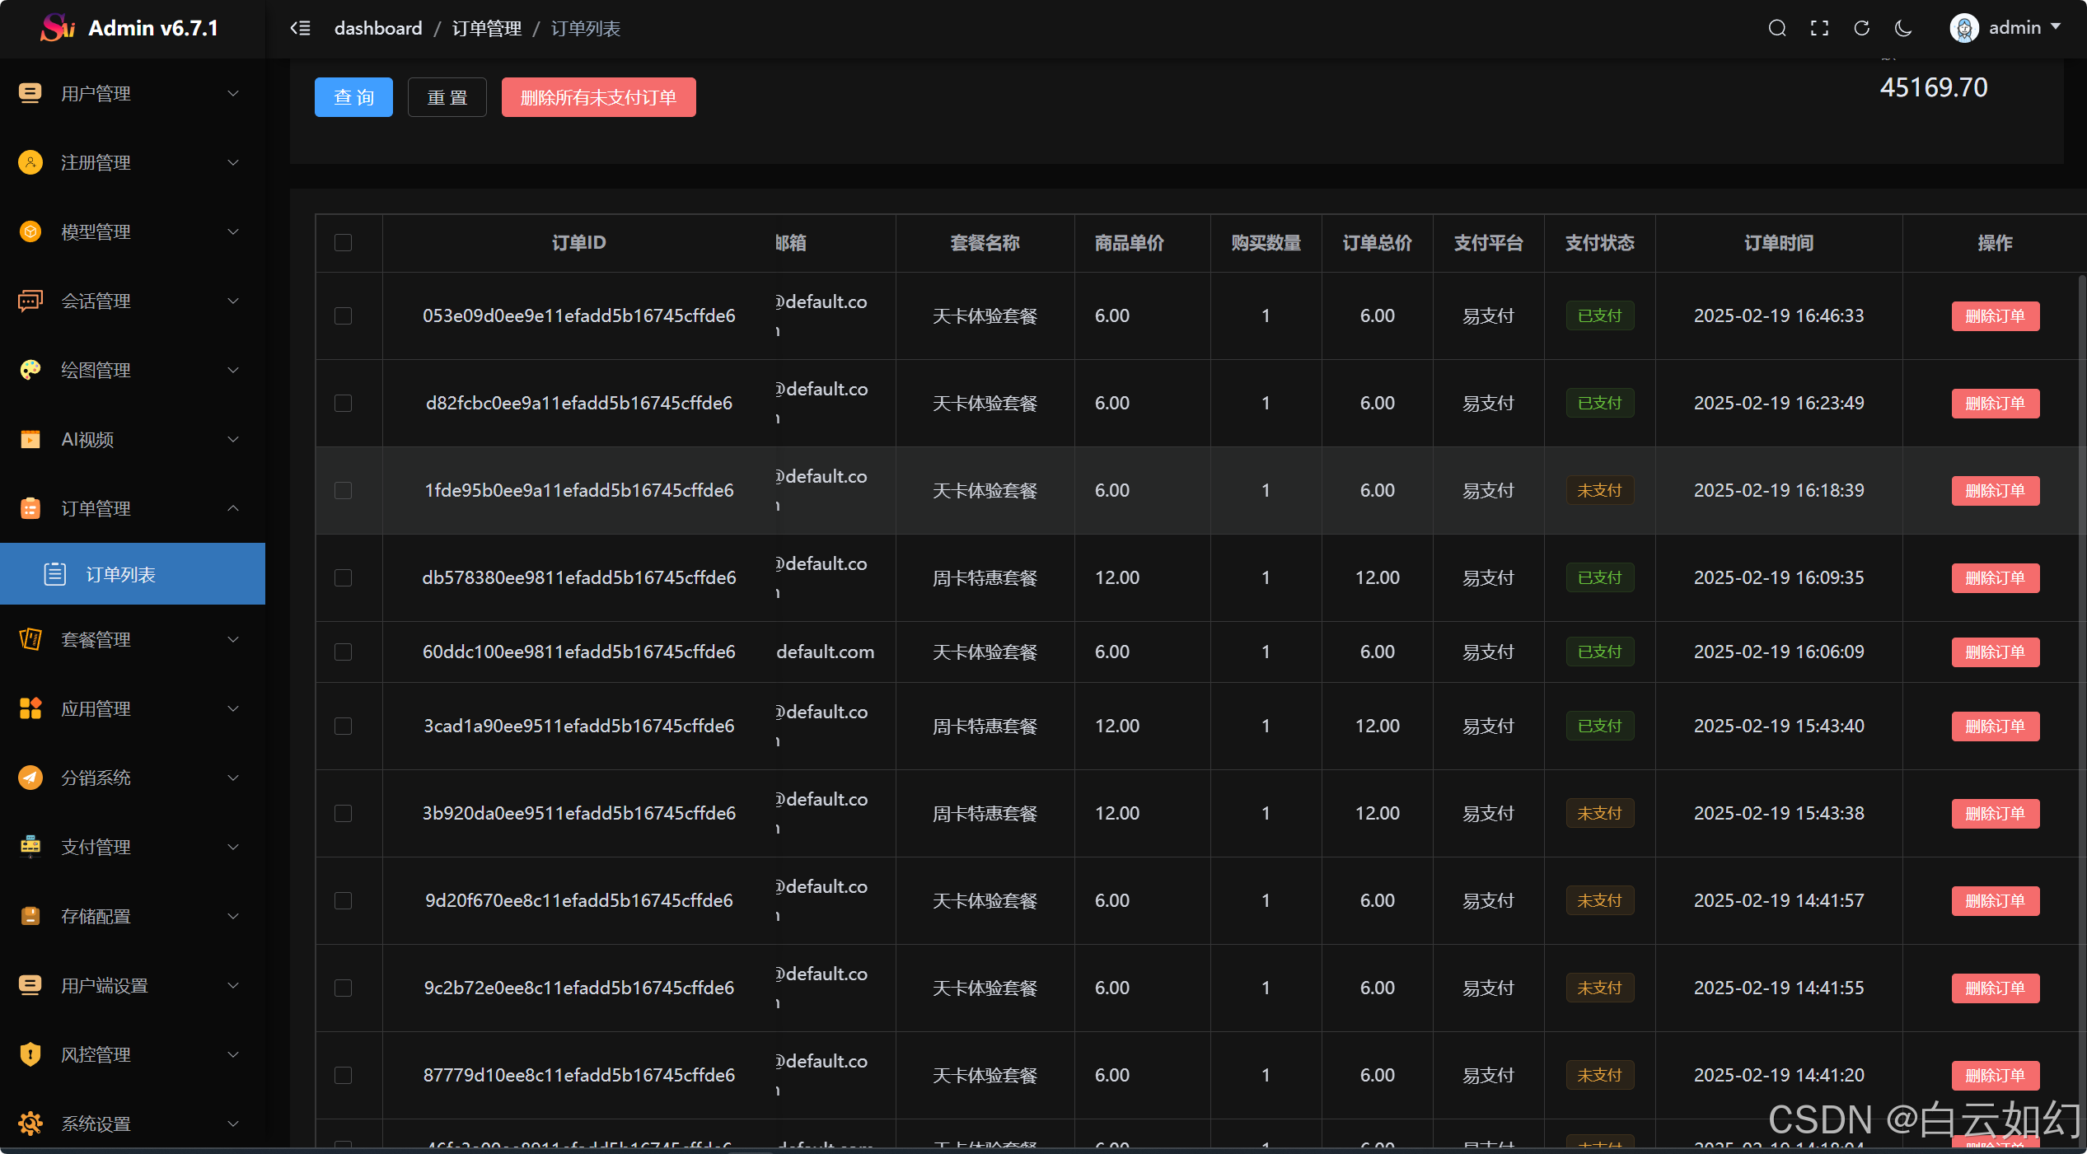Screen dimensions: 2087x1154
Task: Toggle fullscreen mode icon
Action: [x=1819, y=29]
